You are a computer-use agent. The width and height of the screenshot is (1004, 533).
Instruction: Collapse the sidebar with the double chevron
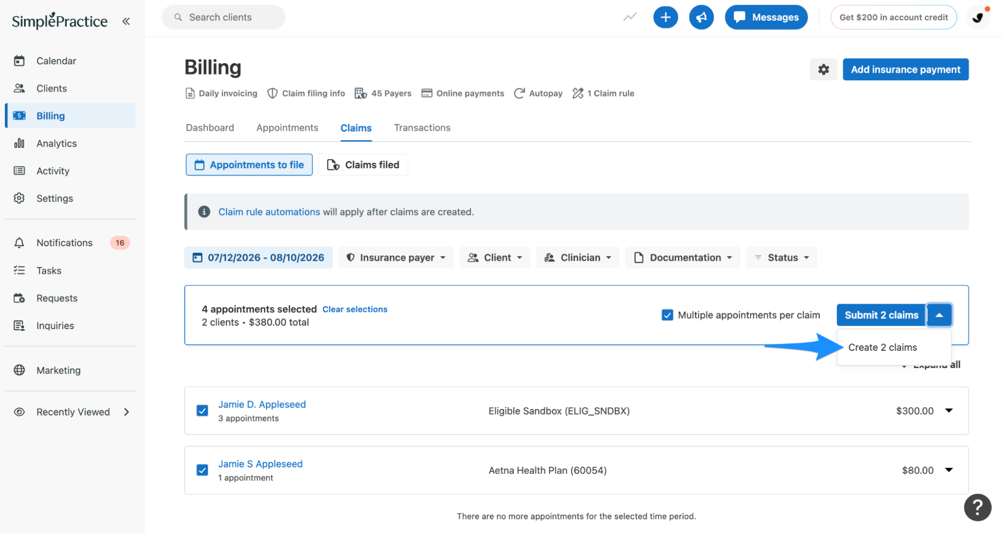click(126, 21)
